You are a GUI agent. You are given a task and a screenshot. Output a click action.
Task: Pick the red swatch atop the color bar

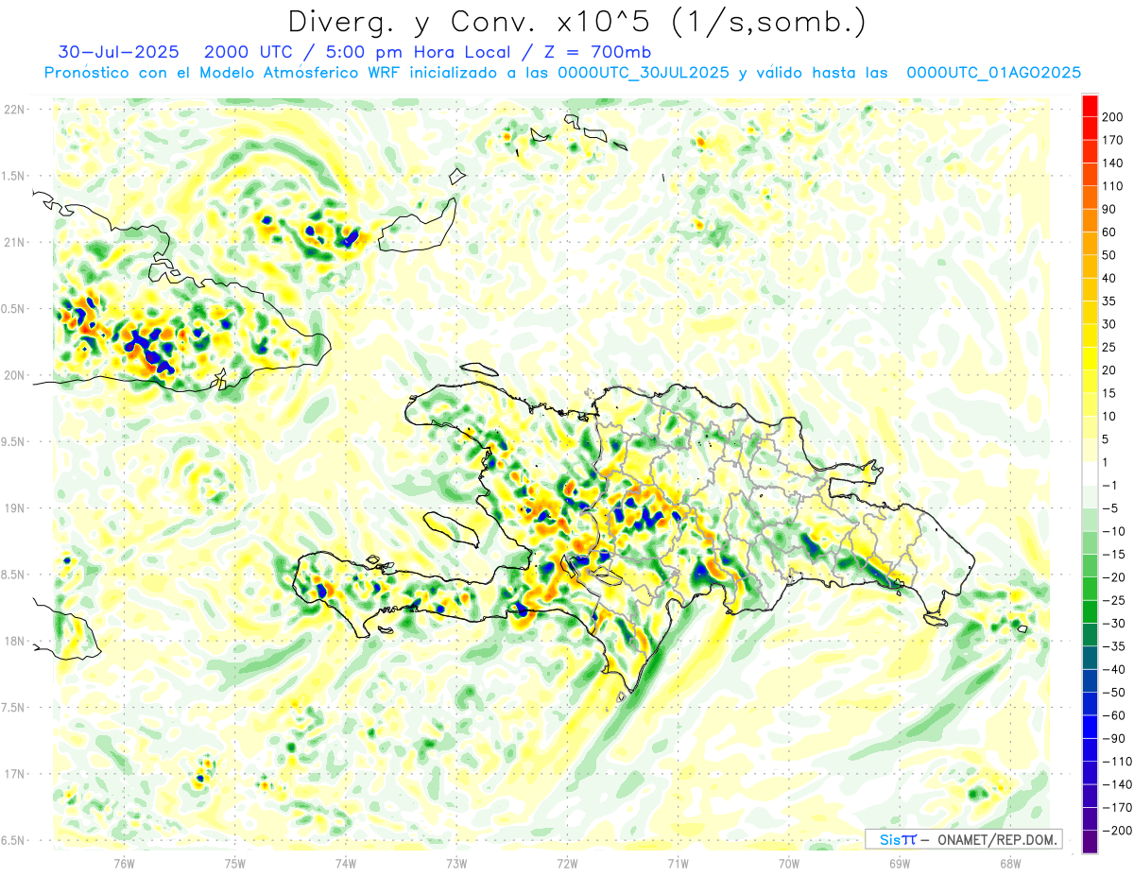tap(1090, 106)
